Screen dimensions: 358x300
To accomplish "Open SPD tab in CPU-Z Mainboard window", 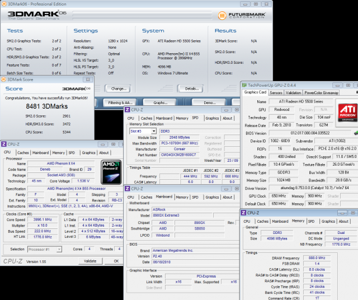I will coord(195,197).
